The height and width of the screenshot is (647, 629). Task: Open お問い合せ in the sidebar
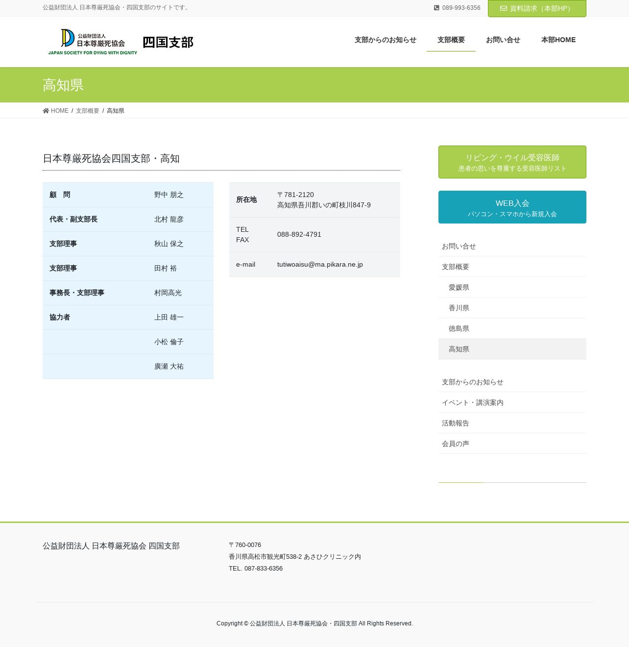pyautogui.click(x=512, y=246)
